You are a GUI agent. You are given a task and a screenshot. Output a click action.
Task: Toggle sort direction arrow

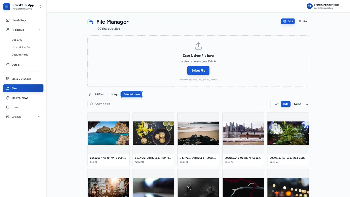pyautogui.click(x=307, y=104)
